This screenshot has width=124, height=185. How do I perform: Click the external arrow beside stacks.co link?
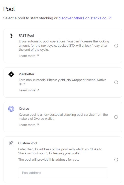[110, 18]
